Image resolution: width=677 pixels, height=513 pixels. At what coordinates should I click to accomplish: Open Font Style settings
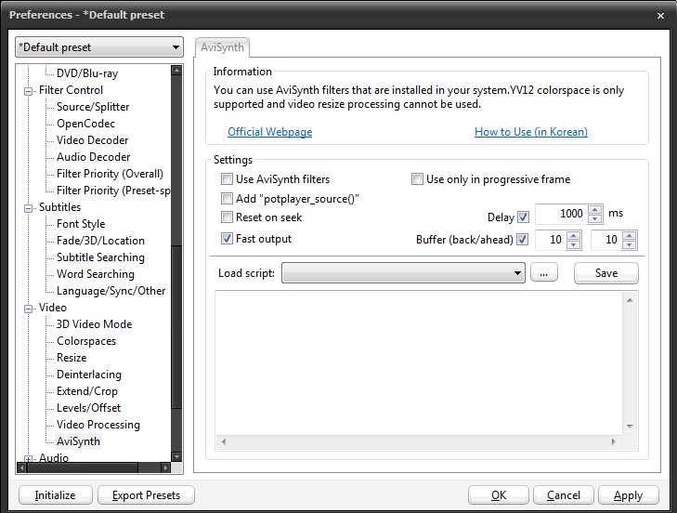pyautogui.click(x=81, y=224)
